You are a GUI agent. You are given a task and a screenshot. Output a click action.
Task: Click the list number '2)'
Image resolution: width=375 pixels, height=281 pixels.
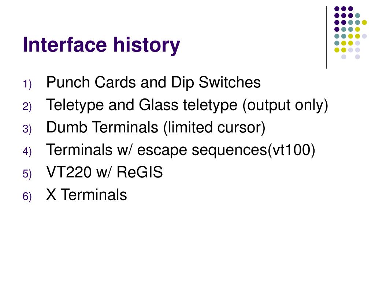[x=27, y=106]
